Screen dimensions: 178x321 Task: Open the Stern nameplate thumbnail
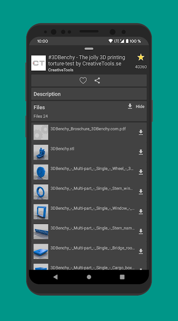(x=41, y=231)
